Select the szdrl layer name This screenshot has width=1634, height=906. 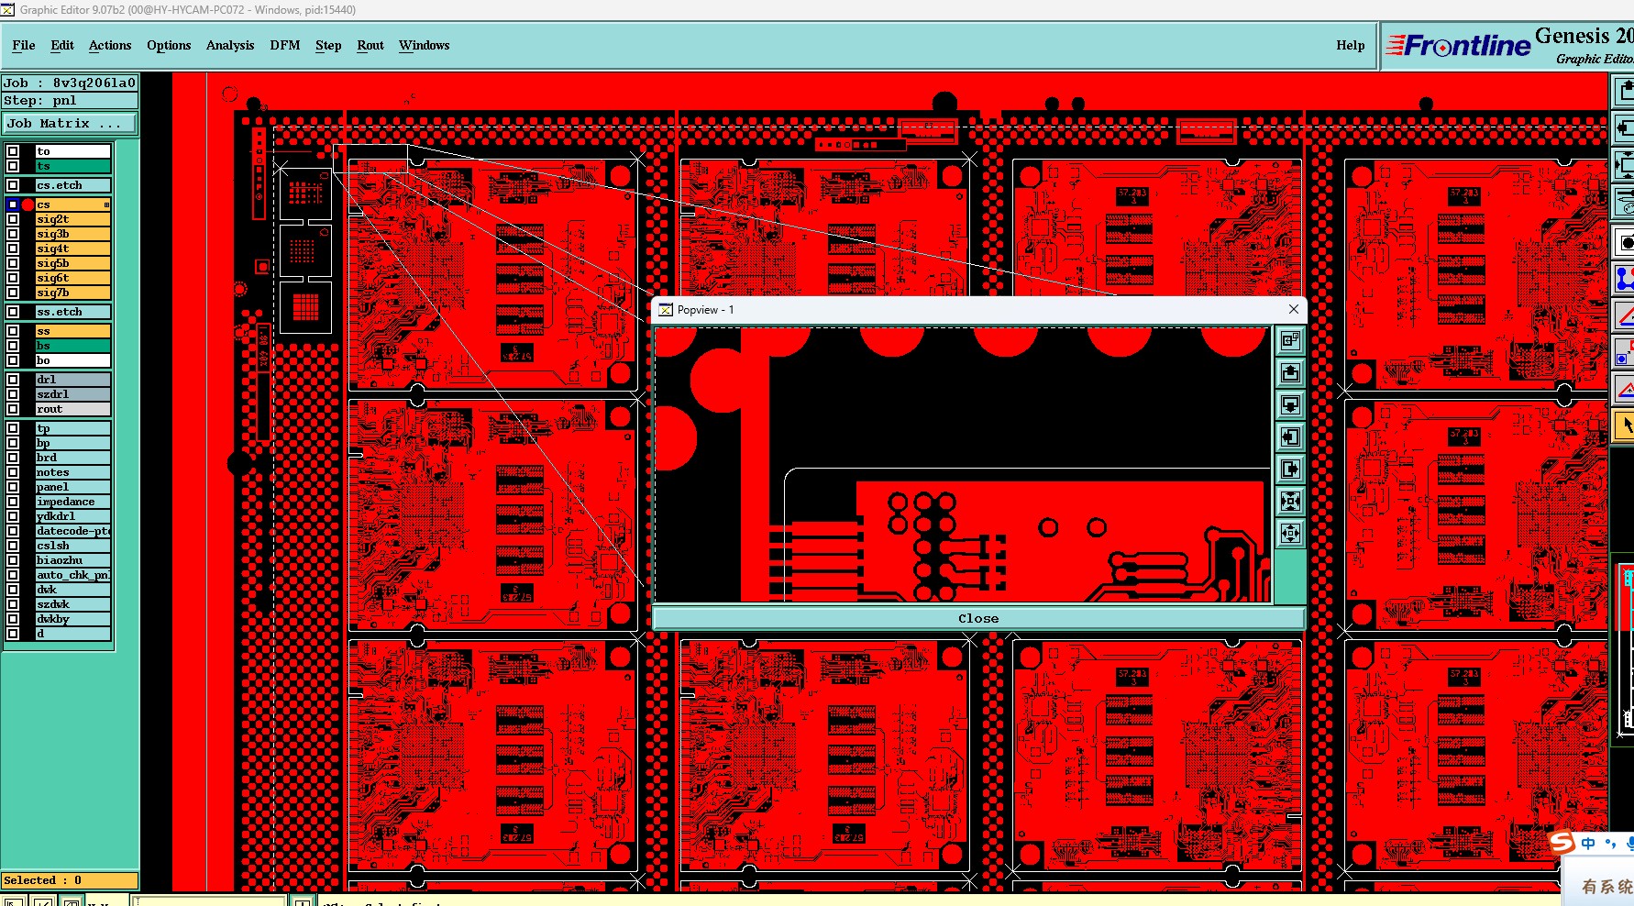click(72, 394)
